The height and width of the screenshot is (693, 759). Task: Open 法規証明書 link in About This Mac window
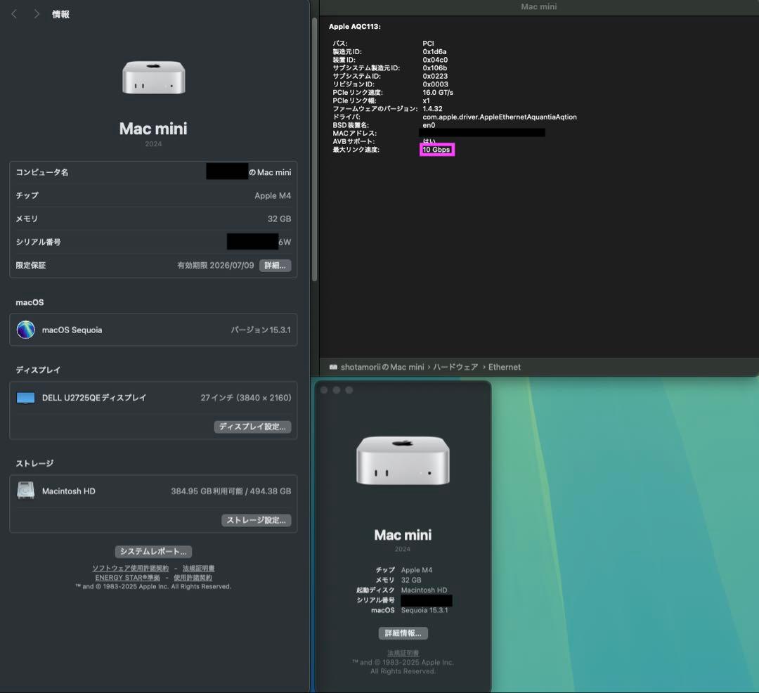[403, 653]
